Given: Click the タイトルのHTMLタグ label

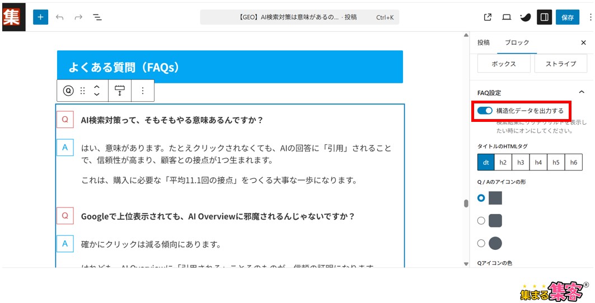Looking at the screenshot, I should coord(503,146).
